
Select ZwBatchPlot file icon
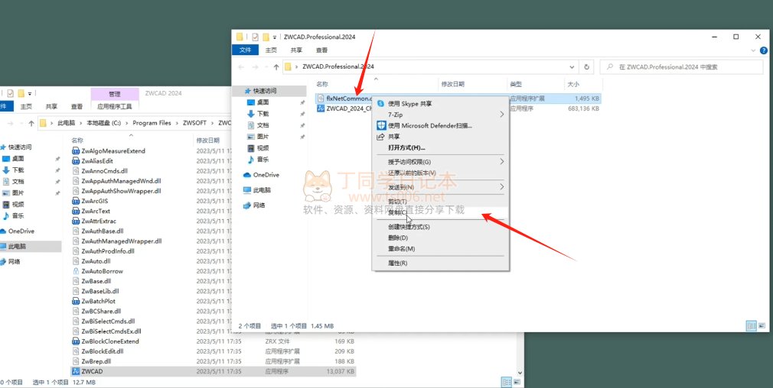(76, 301)
